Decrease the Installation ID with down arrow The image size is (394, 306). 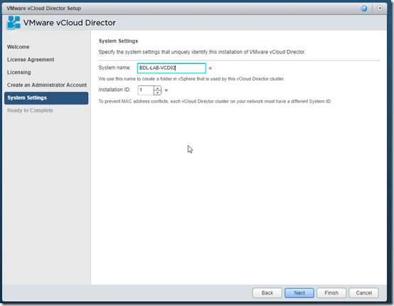(x=158, y=93)
